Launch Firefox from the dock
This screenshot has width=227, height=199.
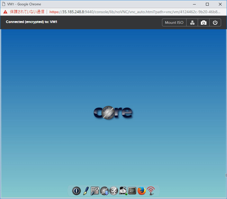[141, 191]
